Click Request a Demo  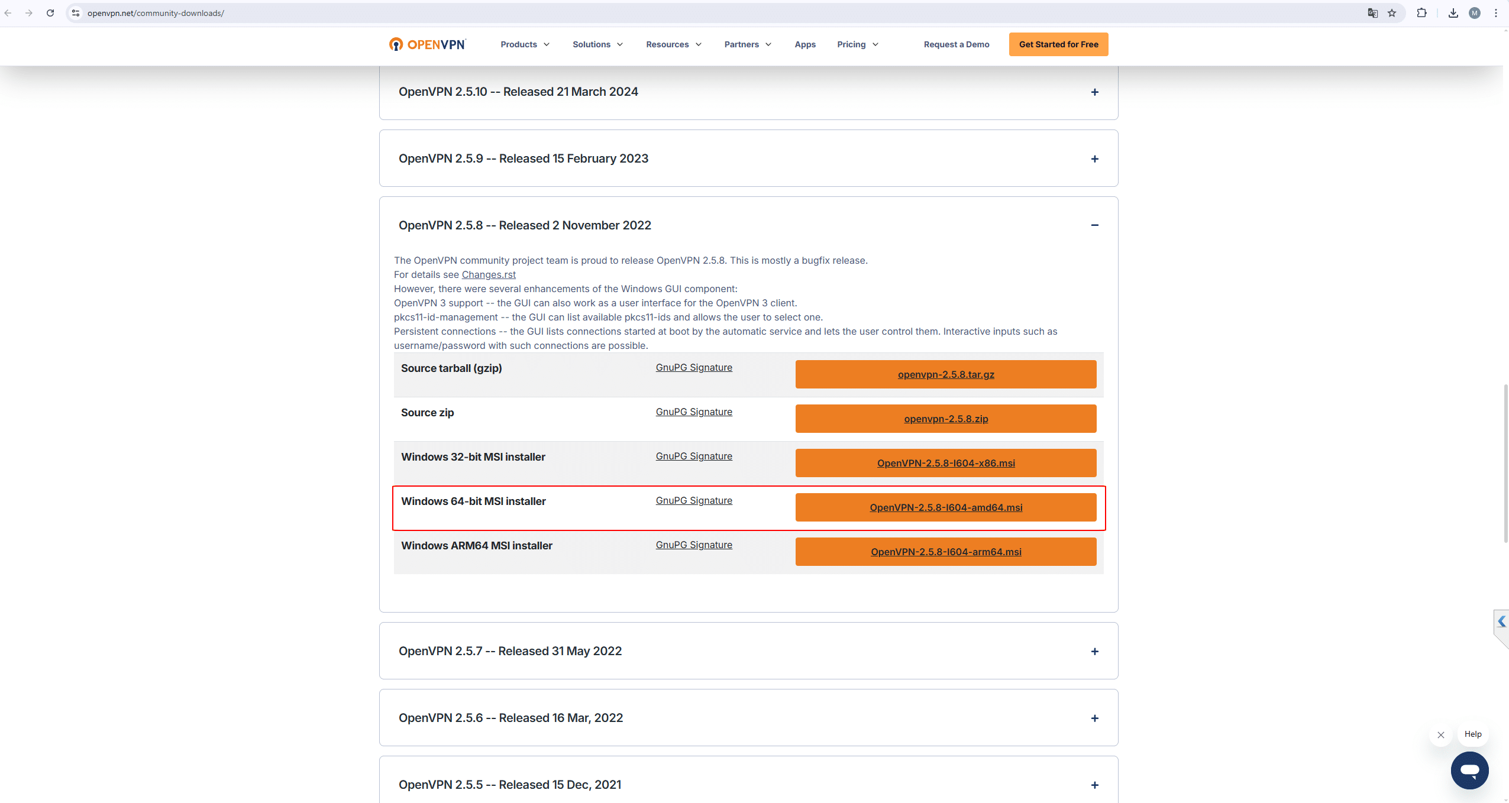click(x=957, y=44)
